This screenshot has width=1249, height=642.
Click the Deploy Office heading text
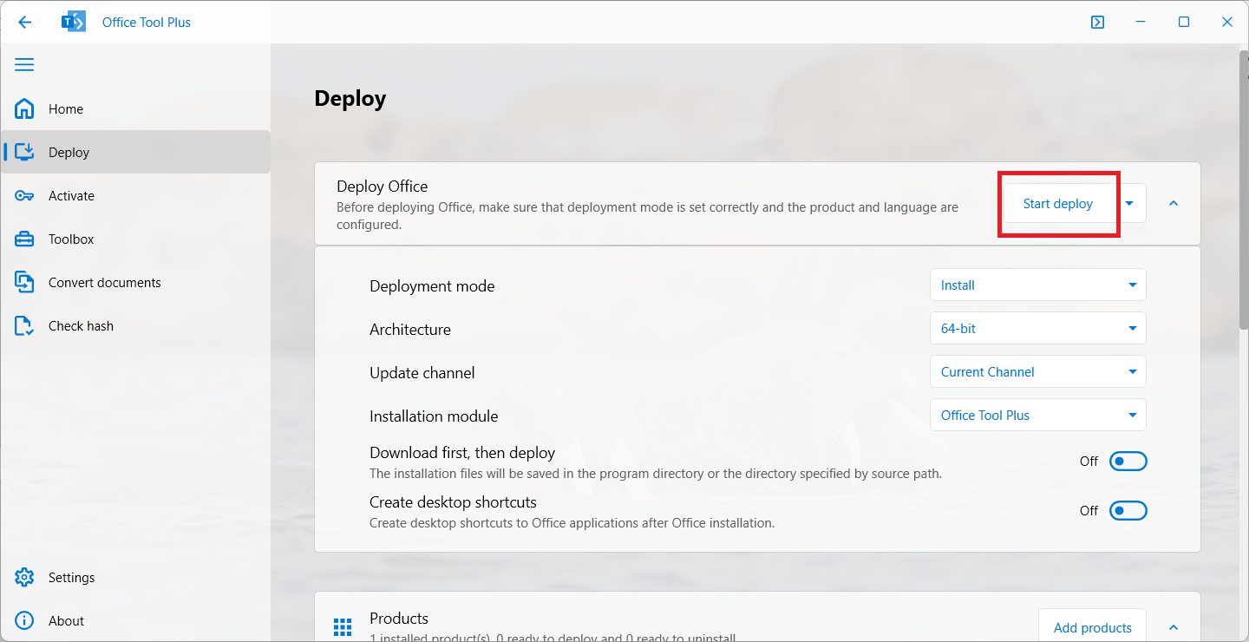[x=383, y=187]
